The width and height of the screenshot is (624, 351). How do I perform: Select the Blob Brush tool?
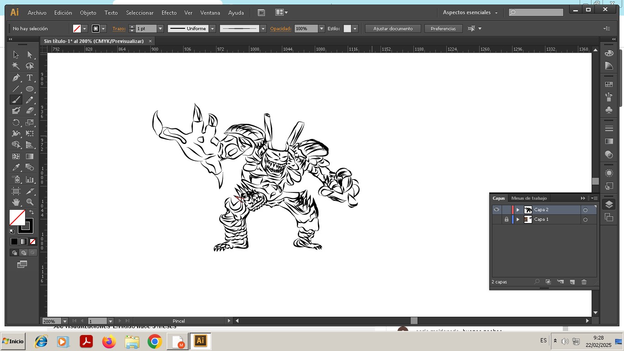click(16, 111)
